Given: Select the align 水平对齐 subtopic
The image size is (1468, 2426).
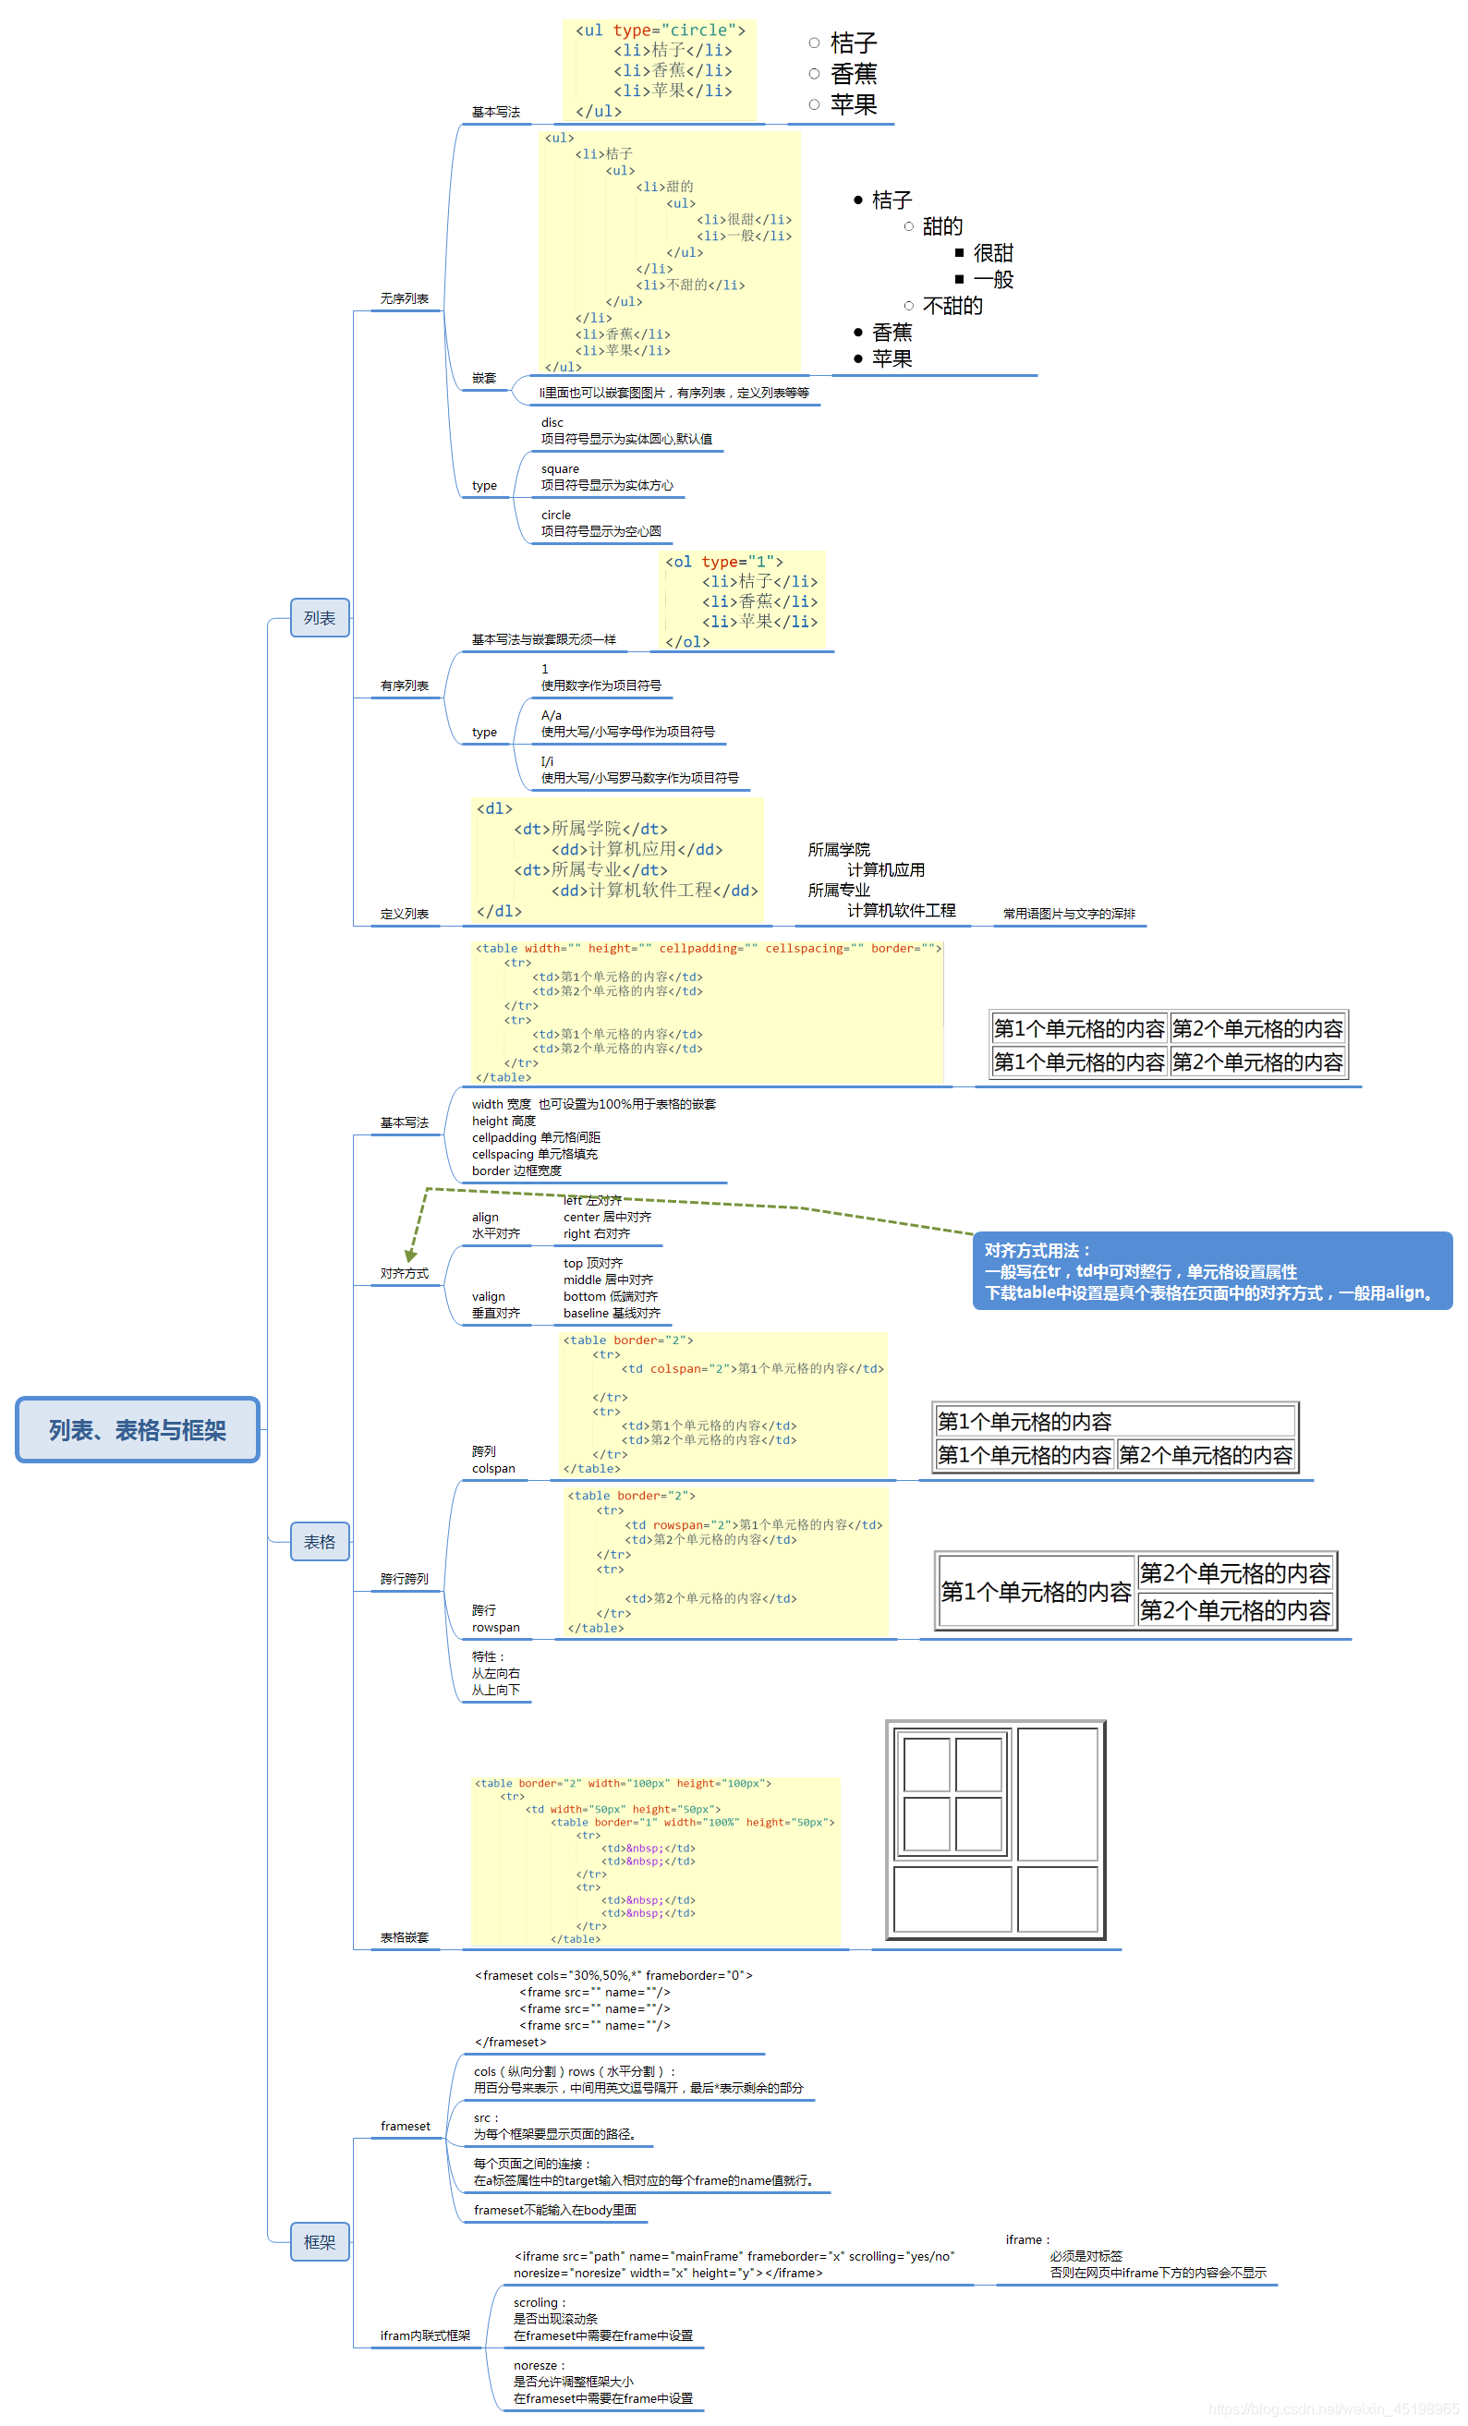Looking at the screenshot, I should (x=495, y=1226).
